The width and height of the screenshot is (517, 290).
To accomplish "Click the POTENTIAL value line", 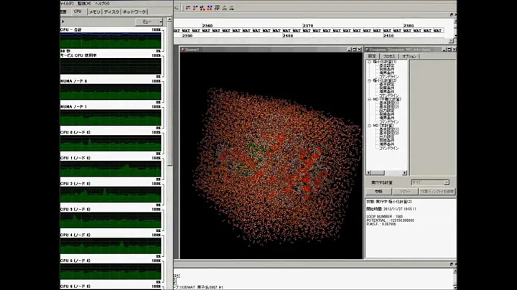I will pyautogui.click(x=390, y=220).
